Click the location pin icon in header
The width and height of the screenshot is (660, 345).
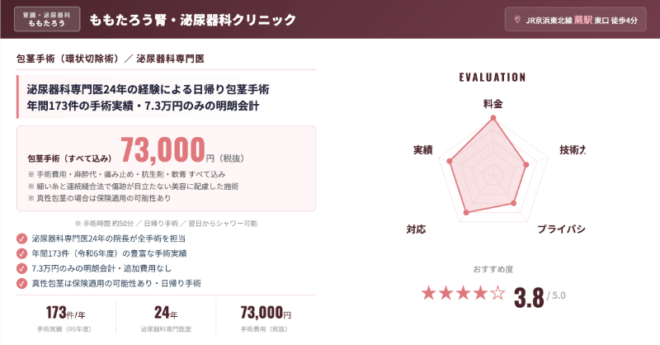(517, 20)
